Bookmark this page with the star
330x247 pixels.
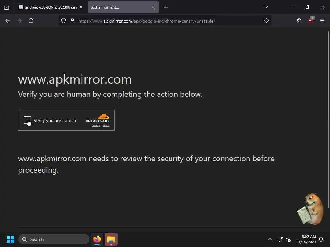[x=267, y=21]
